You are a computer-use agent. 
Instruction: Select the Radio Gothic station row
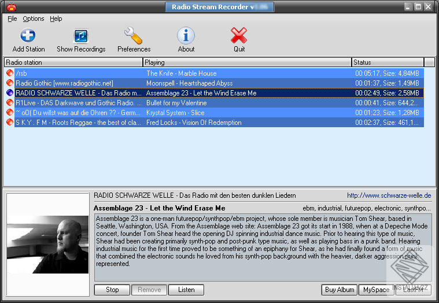click(219, 83)
